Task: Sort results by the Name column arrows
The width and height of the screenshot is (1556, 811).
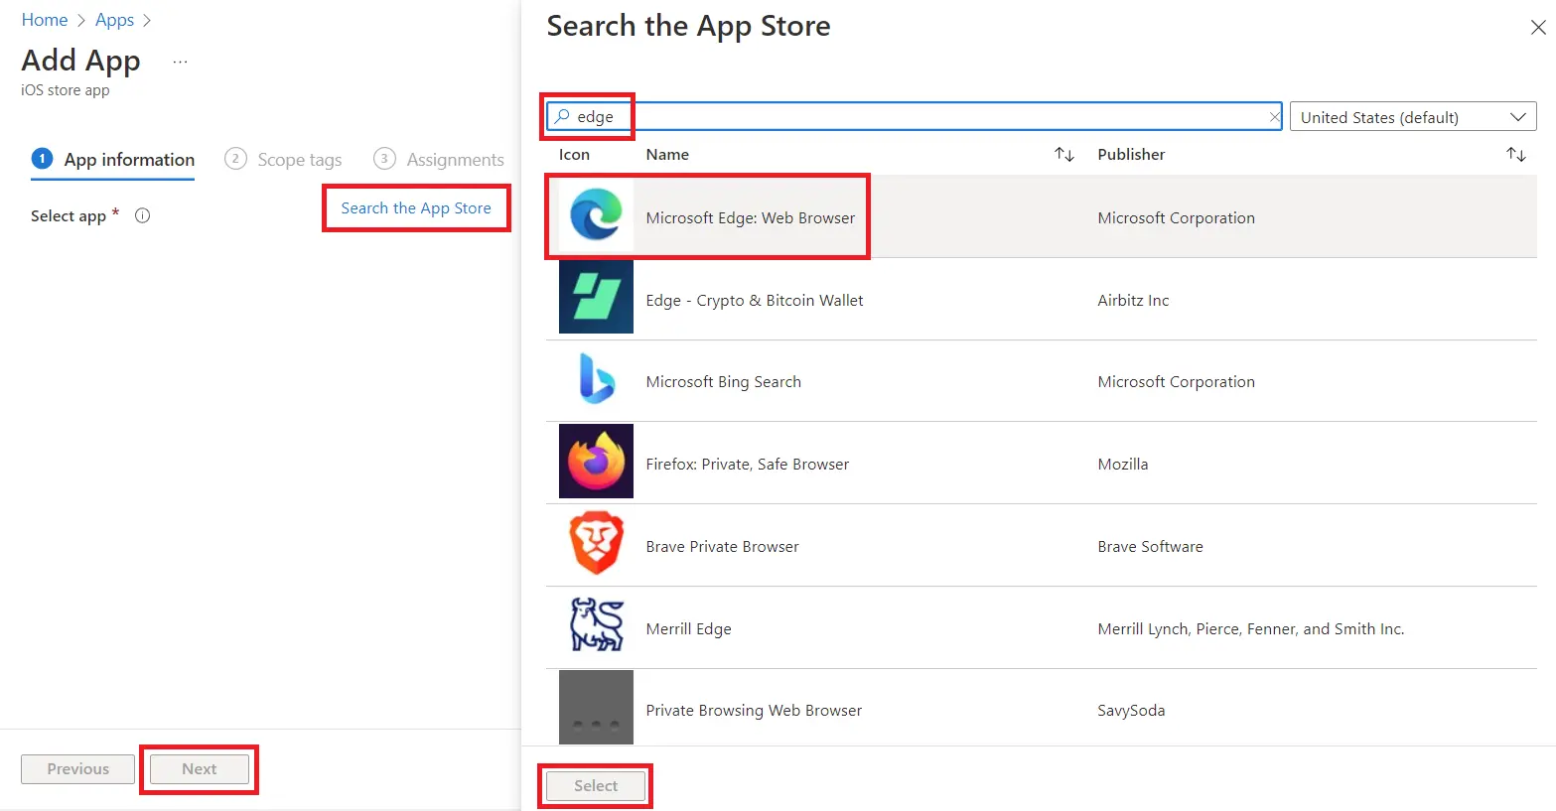Action: point(1063,155)
